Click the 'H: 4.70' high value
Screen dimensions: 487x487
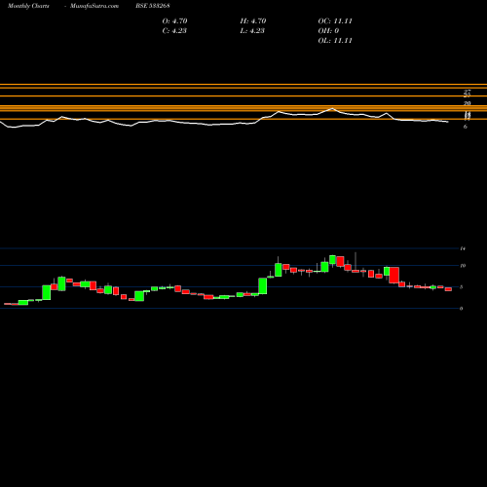[253, 21]
